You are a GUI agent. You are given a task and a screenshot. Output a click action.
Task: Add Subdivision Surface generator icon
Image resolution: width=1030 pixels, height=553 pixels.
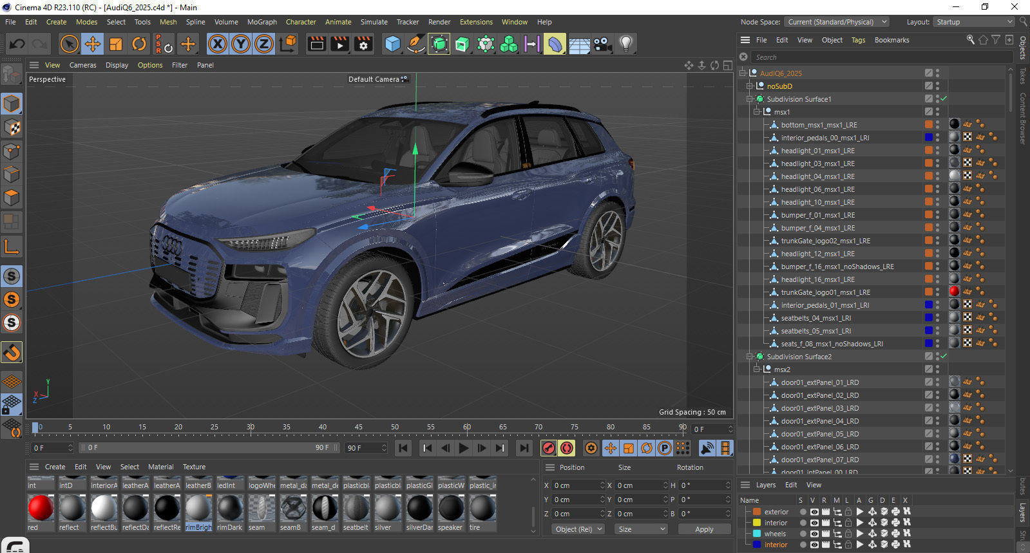coord(439,44)
